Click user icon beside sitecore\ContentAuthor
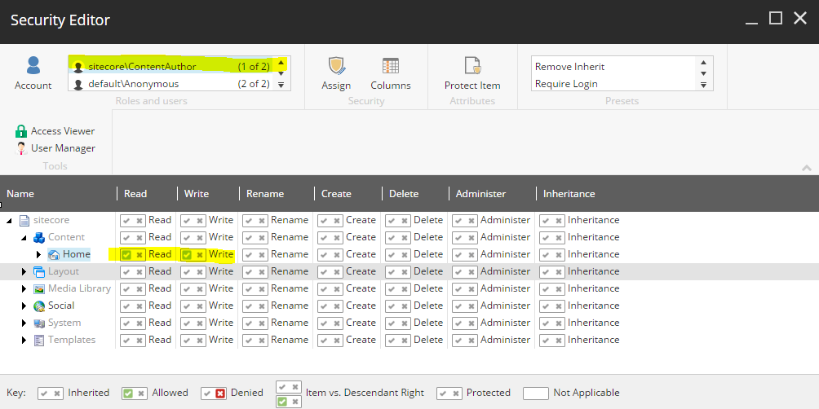This screenshot has width=819, height=409. coord(78,67)
